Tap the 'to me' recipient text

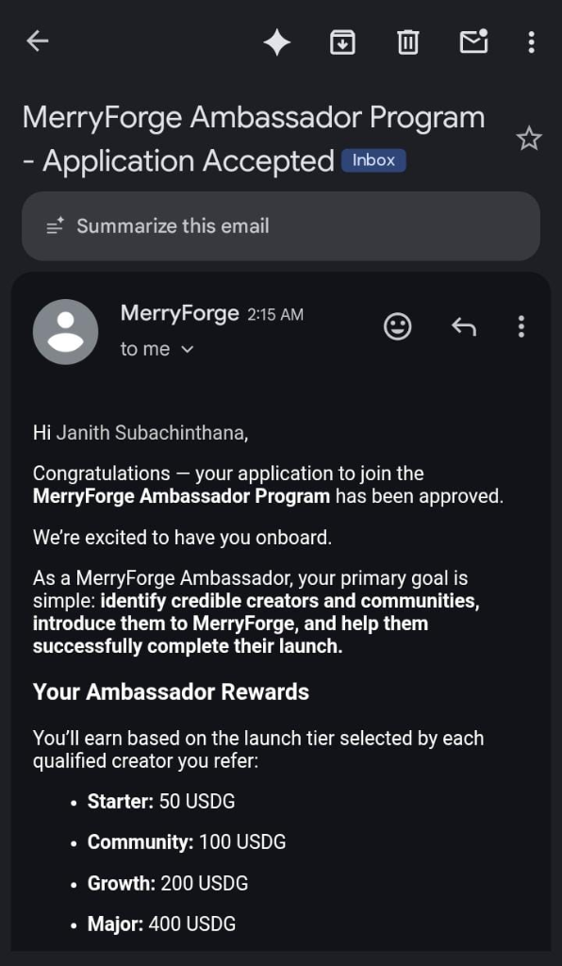click(x=144, y=349)
